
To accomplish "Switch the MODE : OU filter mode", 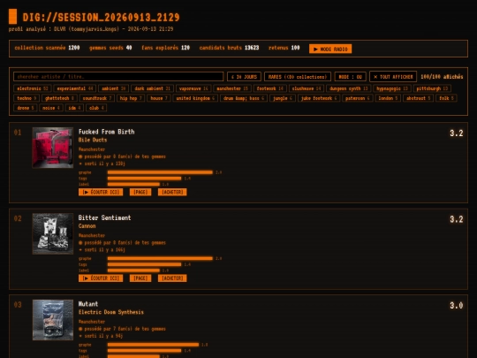I will 350,77.
